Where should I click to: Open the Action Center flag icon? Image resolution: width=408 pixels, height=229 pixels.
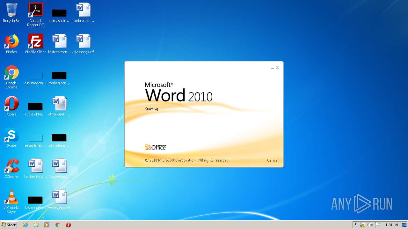click(x=378, y=225)
